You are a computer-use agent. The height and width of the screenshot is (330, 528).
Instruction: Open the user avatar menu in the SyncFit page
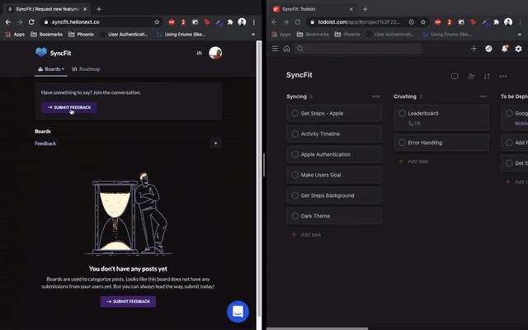(x=215, y=53)
